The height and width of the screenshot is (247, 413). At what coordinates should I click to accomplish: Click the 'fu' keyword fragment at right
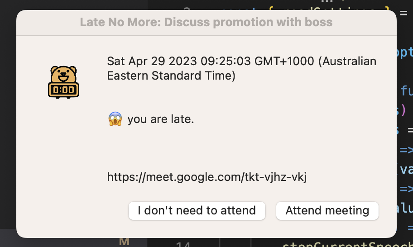pos(406,90)
